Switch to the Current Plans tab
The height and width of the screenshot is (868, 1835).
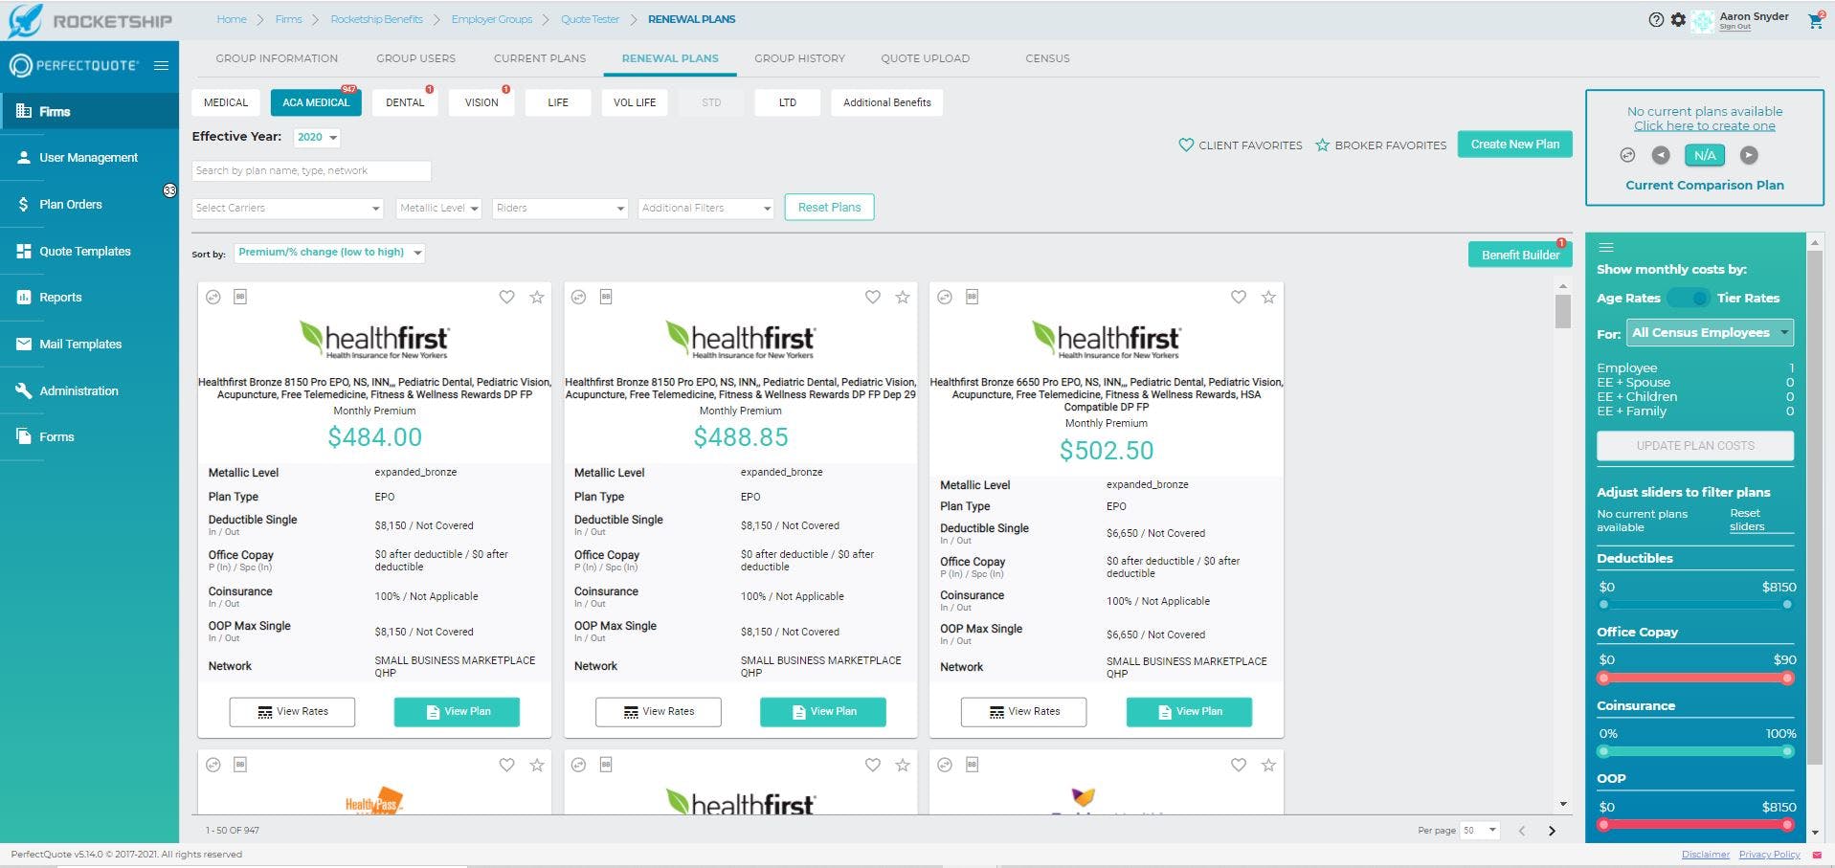coord(539,58)
